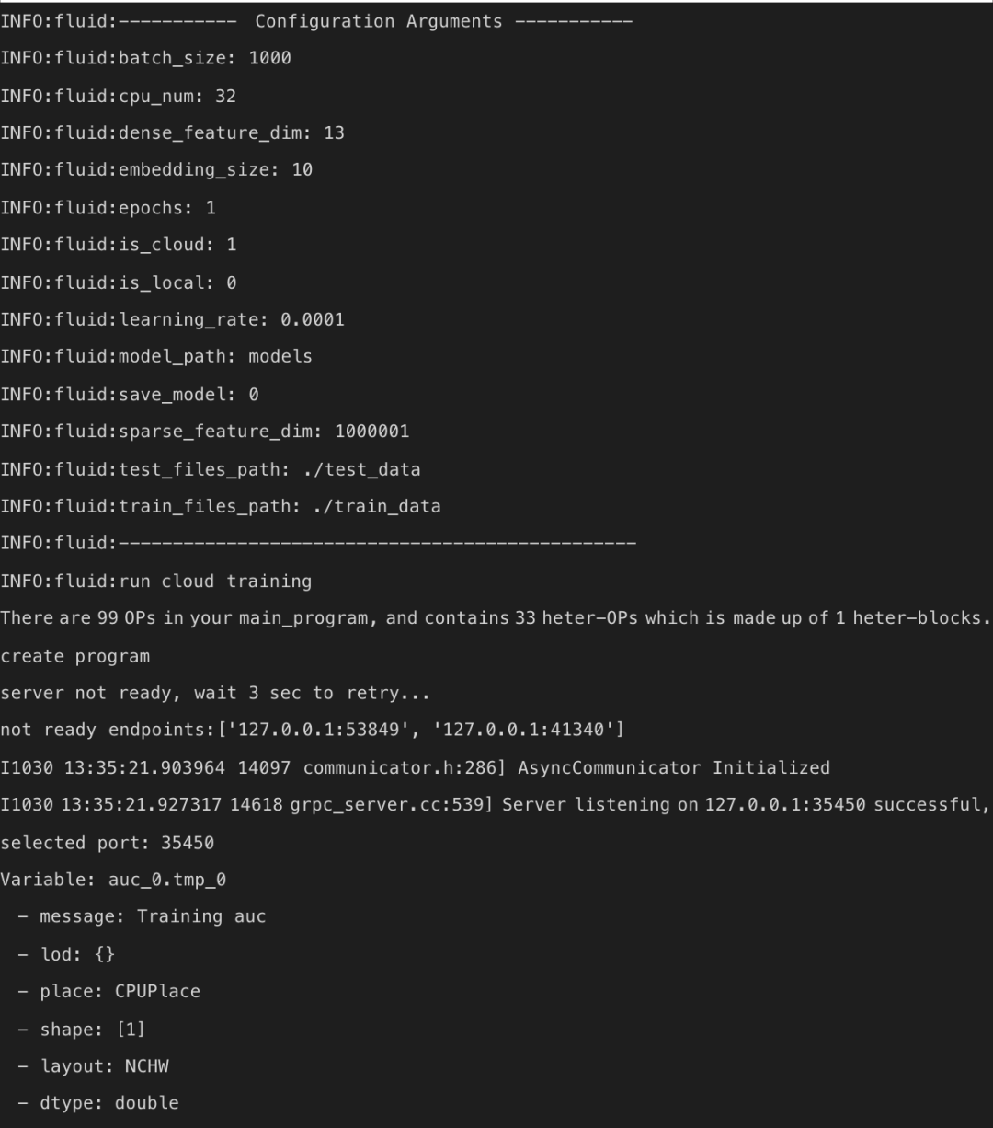The width and height of the screenshot is (993, 1128).
Task: Click the sparse_feature_dim value 1000001
Action: 371,432
